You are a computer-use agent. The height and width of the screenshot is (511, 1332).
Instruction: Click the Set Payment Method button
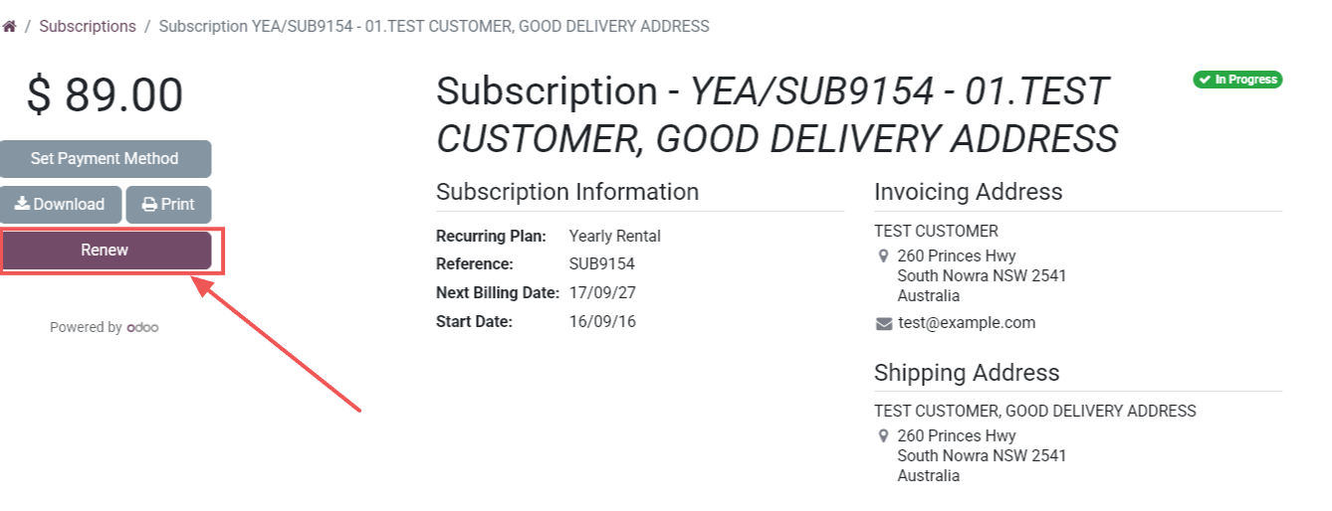click(x=105, y=159)
